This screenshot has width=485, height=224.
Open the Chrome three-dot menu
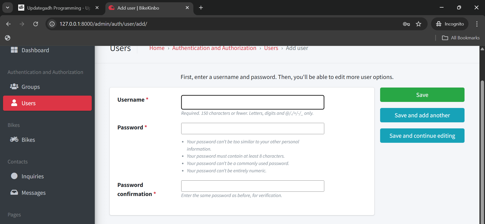(x=477, y=24)
